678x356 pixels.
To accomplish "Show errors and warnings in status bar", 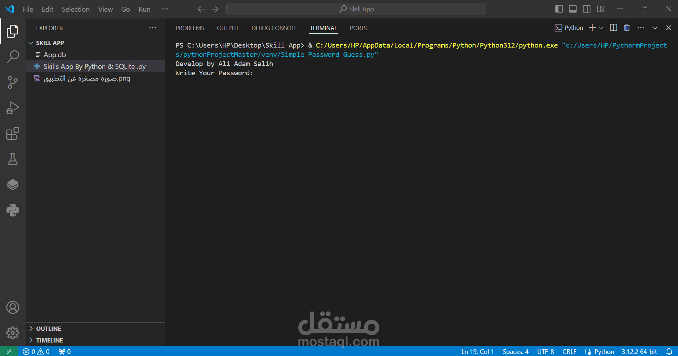I will (x=36, y=351).
